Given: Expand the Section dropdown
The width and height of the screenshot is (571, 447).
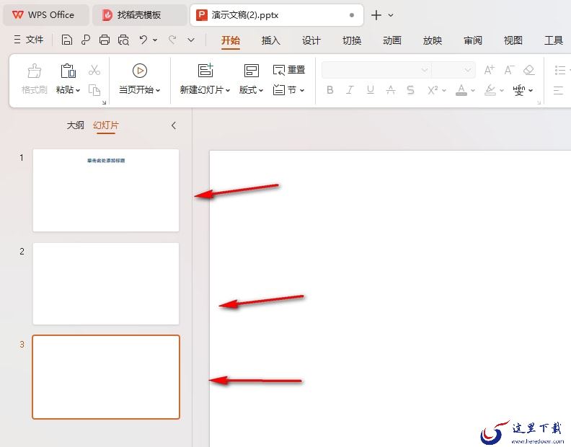Looking at the screenshot, I should tap(302, 90).
